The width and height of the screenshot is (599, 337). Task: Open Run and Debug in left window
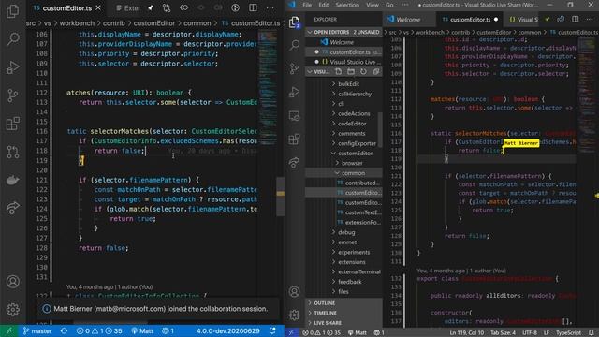point(12,67)
